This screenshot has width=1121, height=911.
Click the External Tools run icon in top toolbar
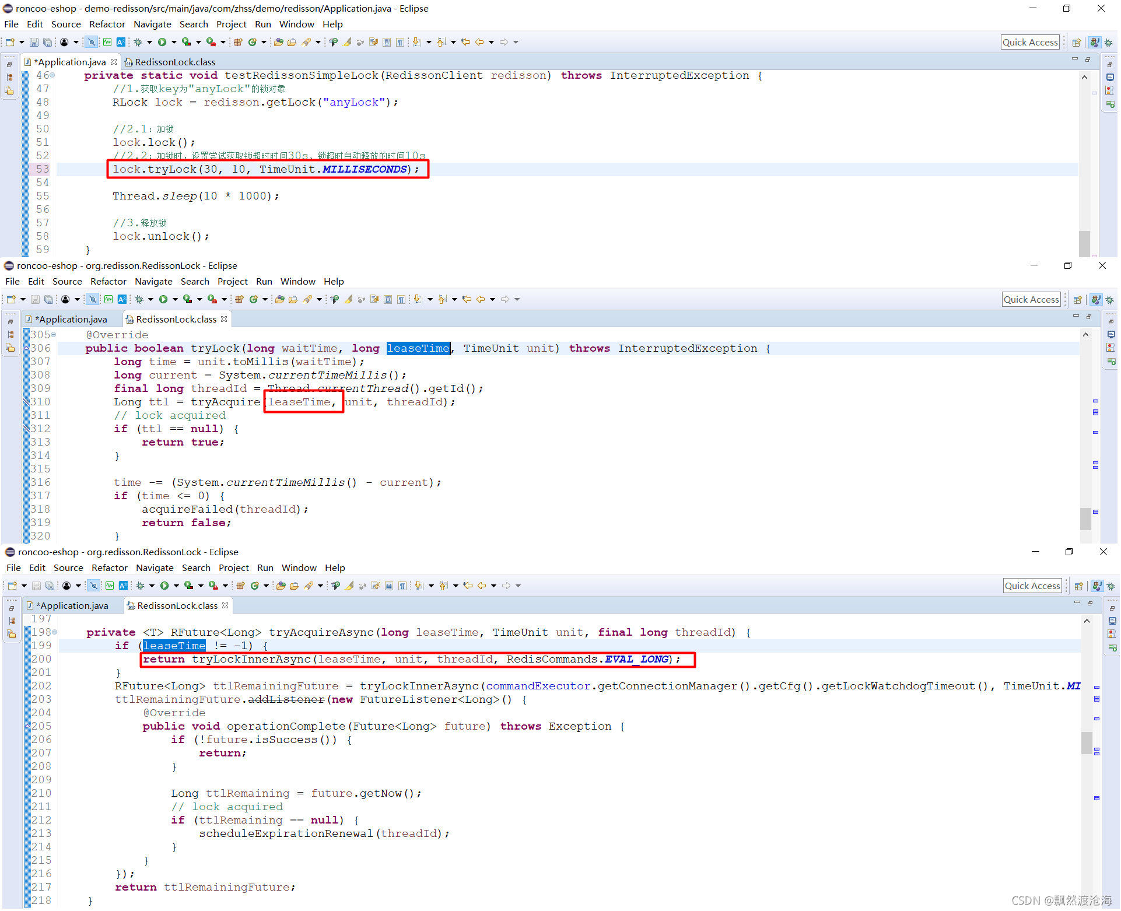tap(211, 42)
